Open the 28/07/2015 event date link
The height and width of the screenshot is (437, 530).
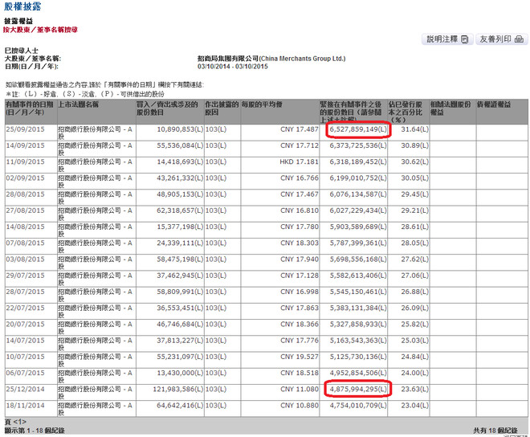25,292
